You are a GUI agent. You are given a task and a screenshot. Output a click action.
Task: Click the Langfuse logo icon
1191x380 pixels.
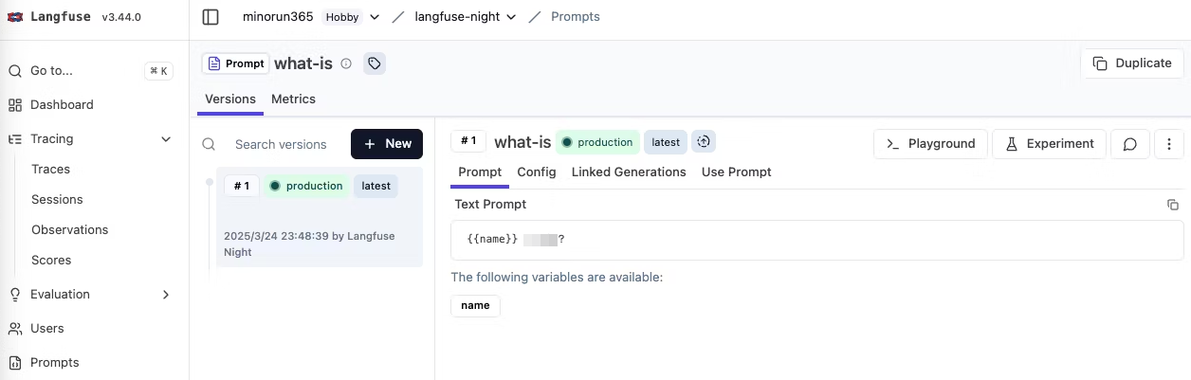click(x=15, y=17)
